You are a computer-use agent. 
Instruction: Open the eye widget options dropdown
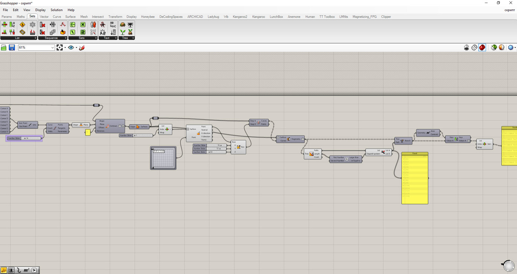point(76,48)
